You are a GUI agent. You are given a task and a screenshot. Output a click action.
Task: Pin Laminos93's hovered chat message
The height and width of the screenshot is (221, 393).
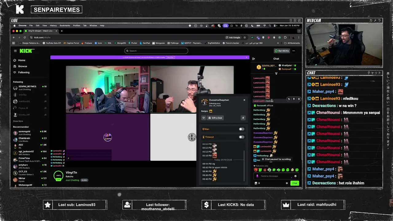294,99
